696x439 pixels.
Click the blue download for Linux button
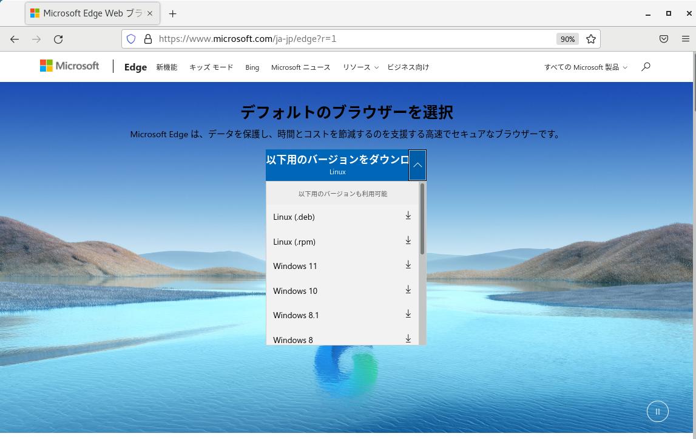click(x=337, y=165)
